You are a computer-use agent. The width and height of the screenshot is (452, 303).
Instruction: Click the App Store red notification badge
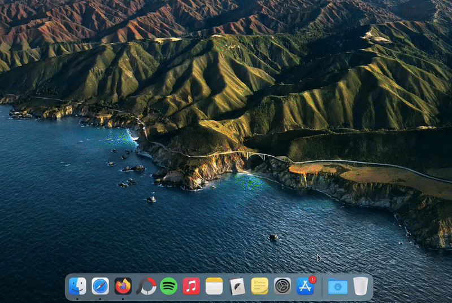pos(312,279)
